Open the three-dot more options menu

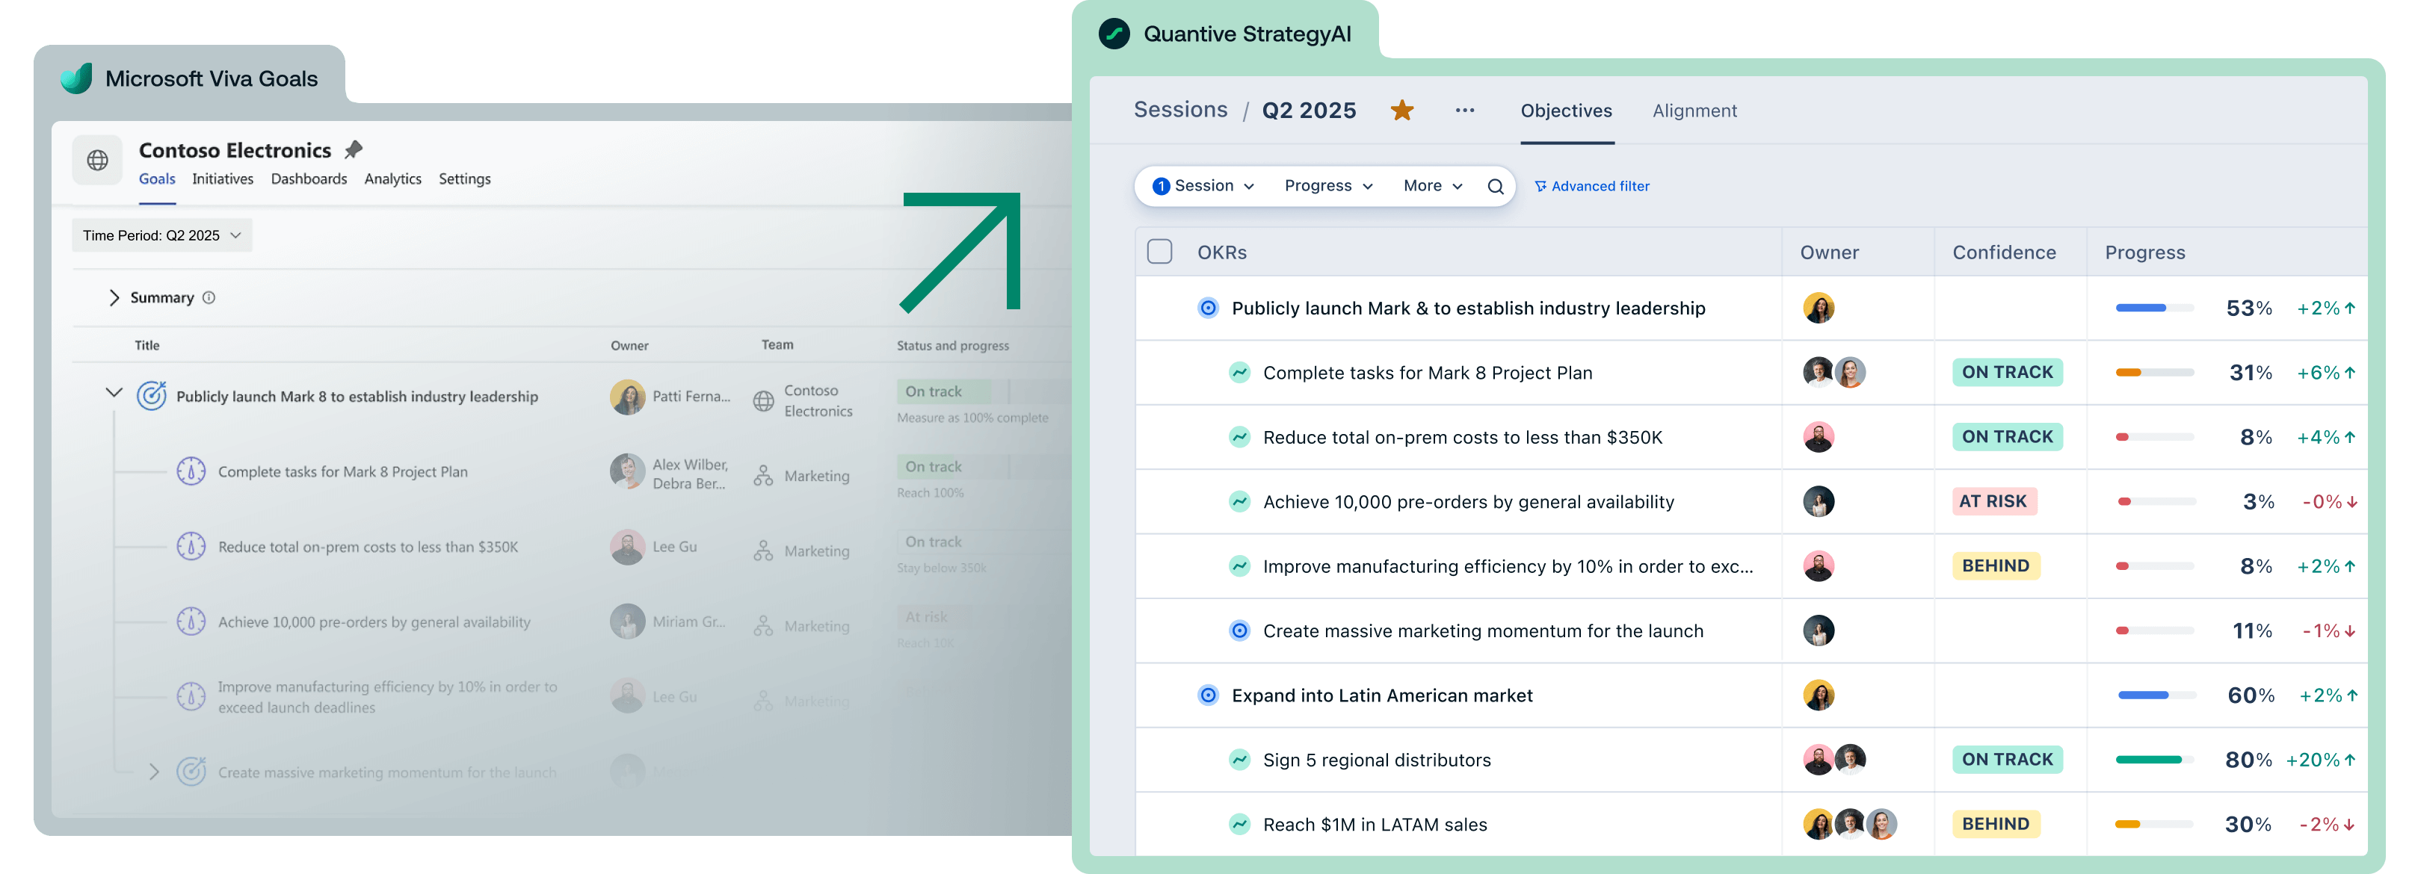pyautogui.click(x=1464, y=111)
